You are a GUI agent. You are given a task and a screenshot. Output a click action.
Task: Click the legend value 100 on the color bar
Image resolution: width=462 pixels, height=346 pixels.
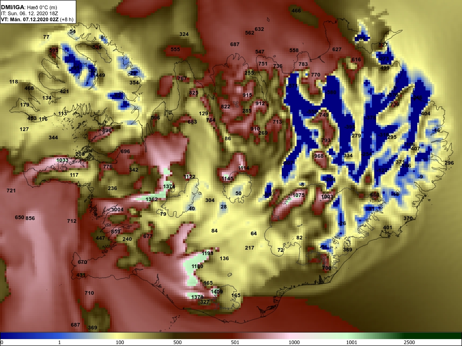point(120,342)
